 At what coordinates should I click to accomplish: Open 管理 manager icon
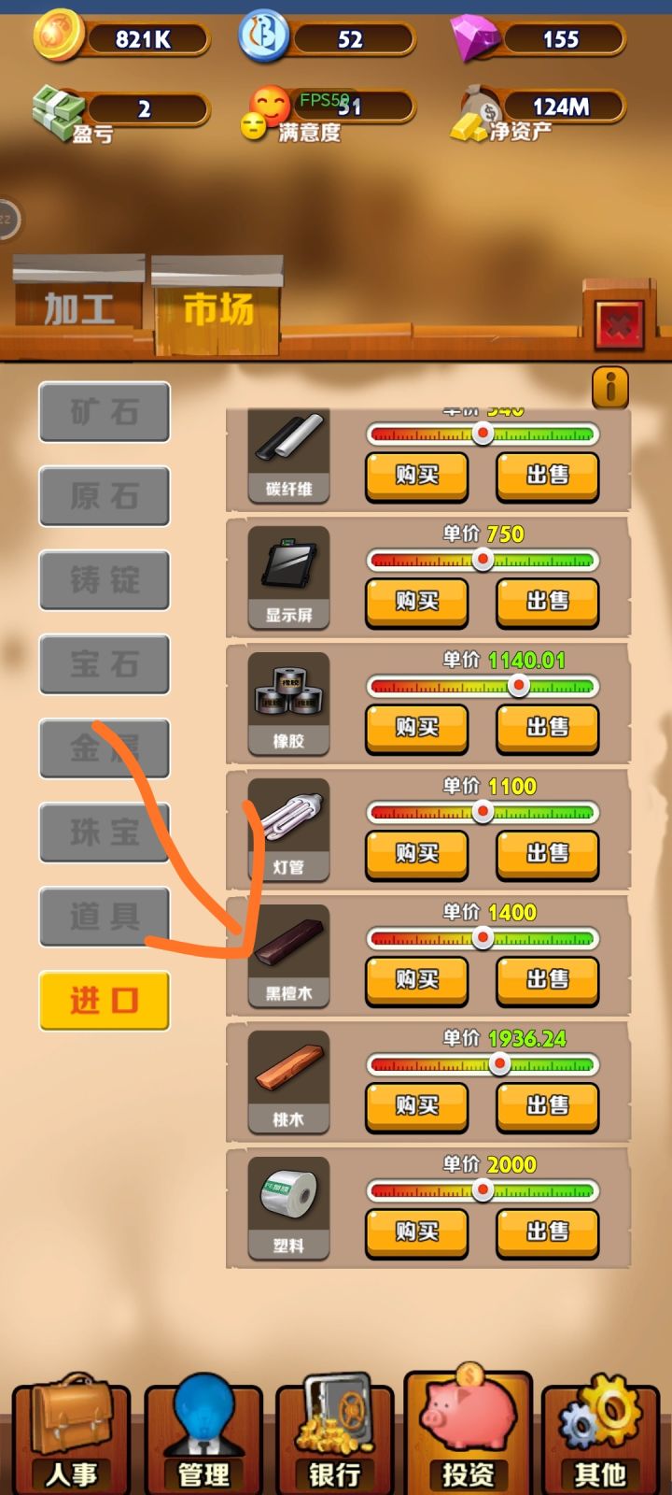tap(203, 1432)
